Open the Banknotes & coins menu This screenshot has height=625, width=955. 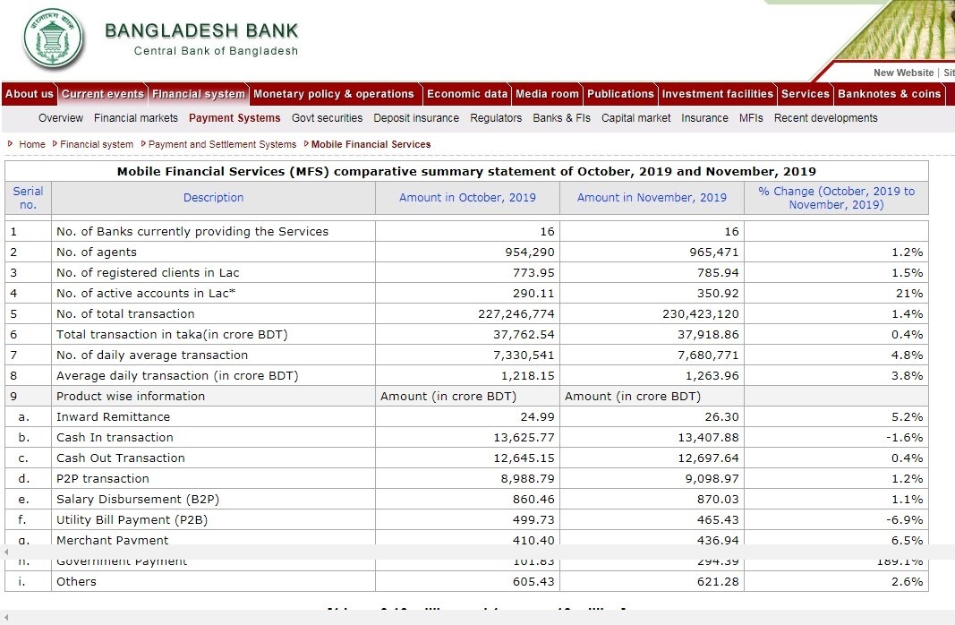tap(889, 94)
